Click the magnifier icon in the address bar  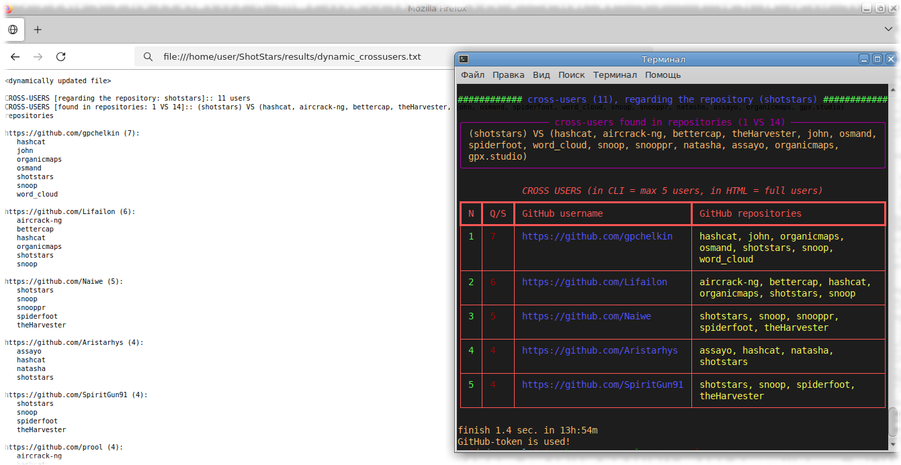[x=148, y=57]
